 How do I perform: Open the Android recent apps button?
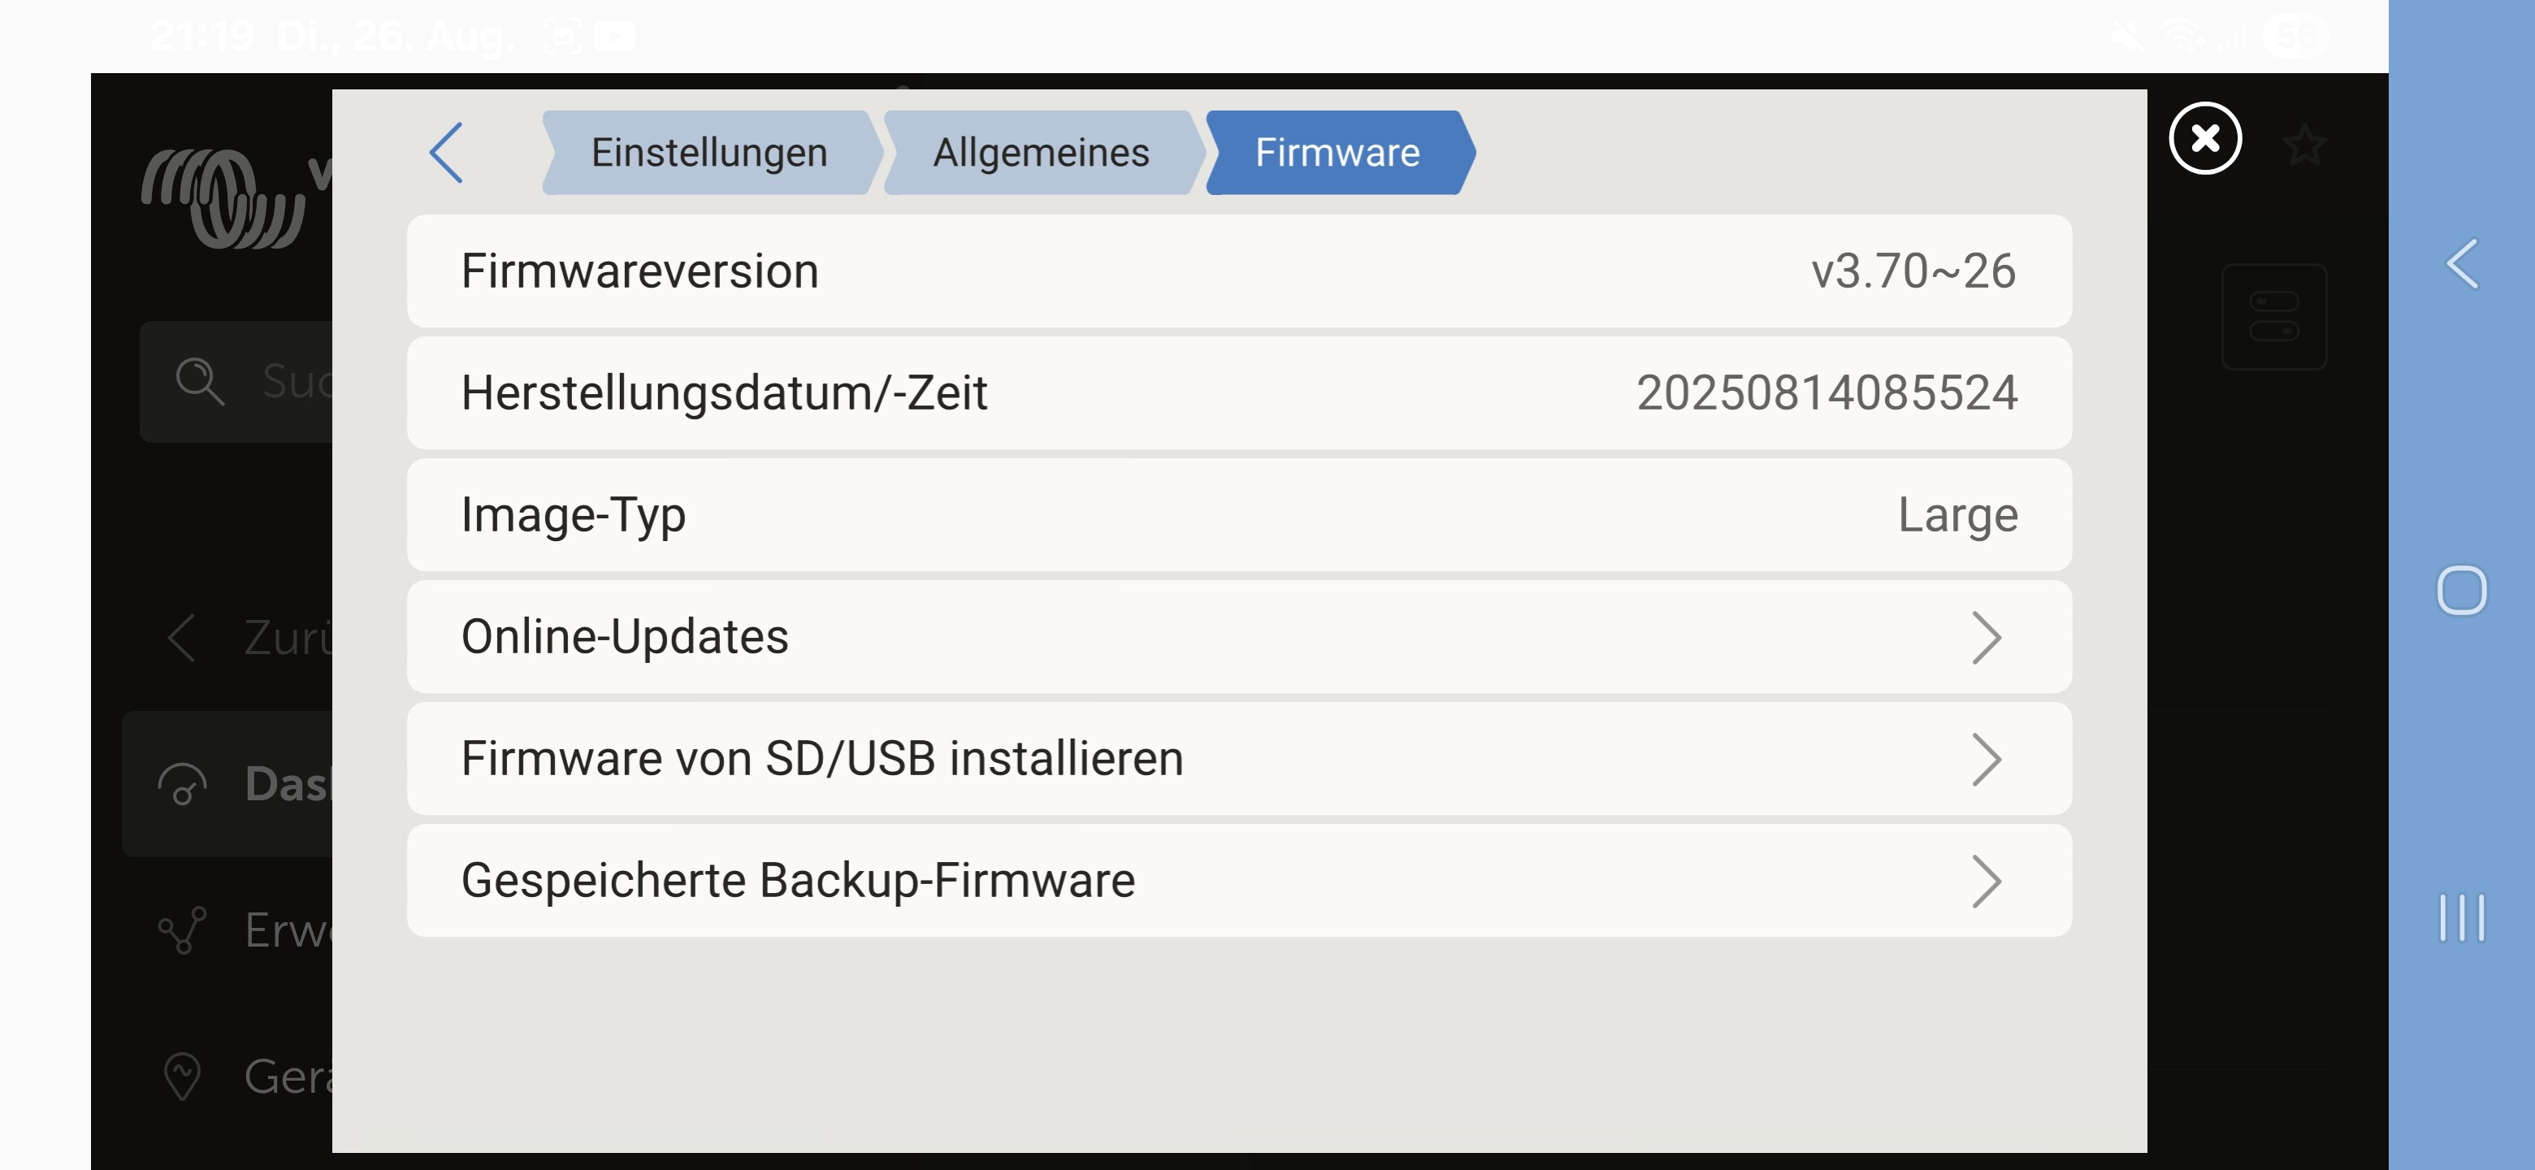2460,918
